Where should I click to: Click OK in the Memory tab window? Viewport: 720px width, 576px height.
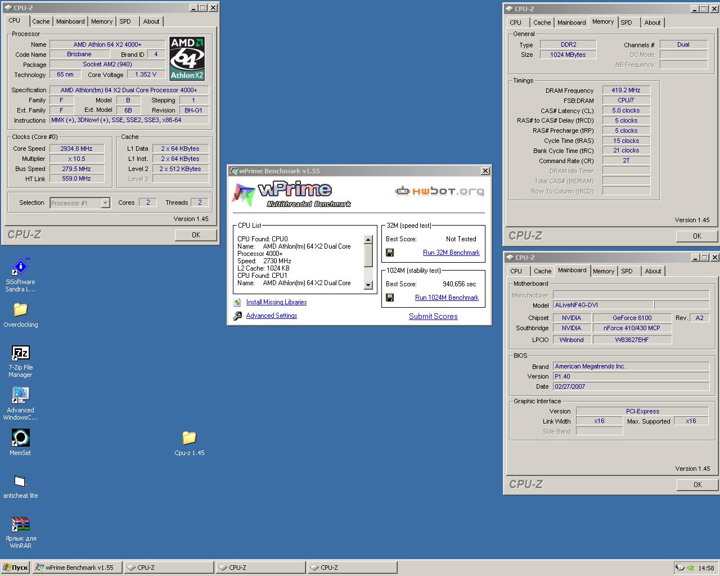[x=697, y=236]
